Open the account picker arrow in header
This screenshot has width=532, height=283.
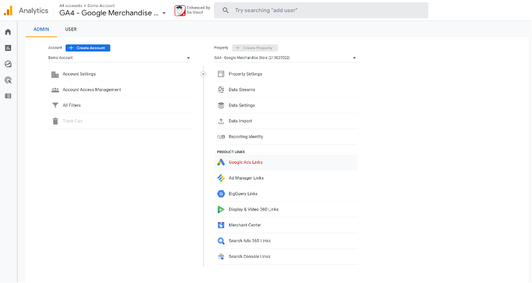[164, 13]
